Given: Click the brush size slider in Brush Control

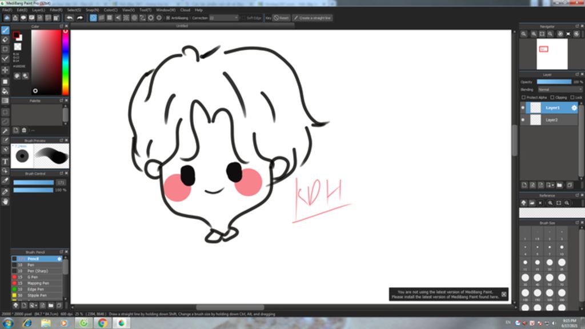Looking at the screenshot, I should pos(34,182).
